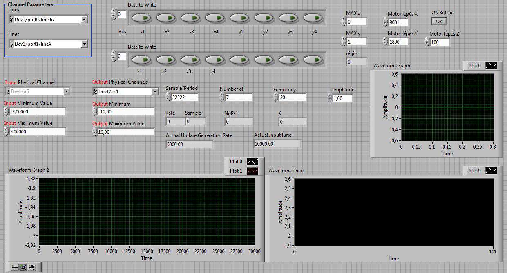Click the x-bits Data to Write stepper
507x273 pixels.
(x=114, y=14)
